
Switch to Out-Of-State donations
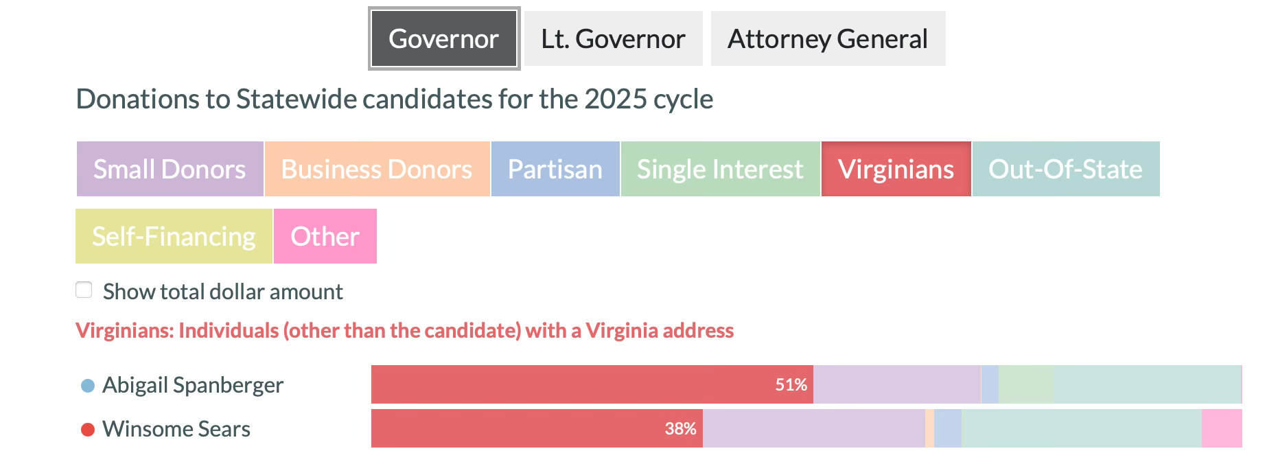click(1065, 169)
